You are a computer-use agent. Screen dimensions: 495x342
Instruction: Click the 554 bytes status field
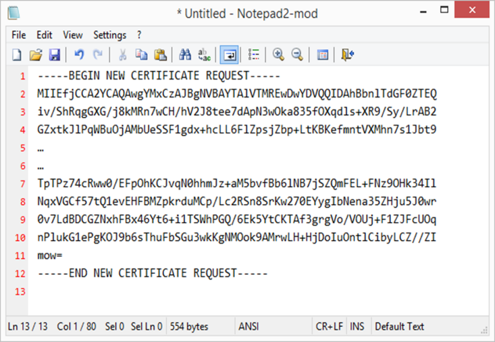pyautogui.click(x=190, y=326)
